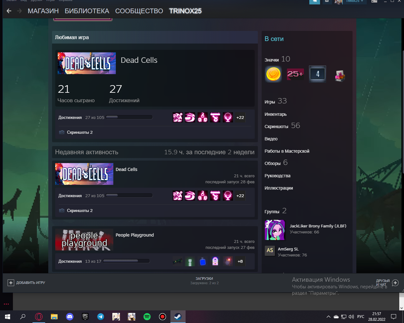Open the Скриншоты 56 link

pyautogui.click(x=282, y=126)
